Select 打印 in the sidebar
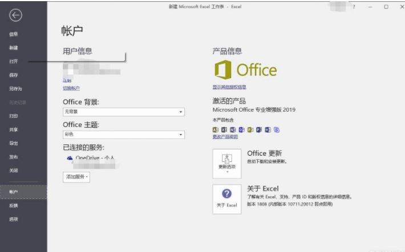 (14, 116)
